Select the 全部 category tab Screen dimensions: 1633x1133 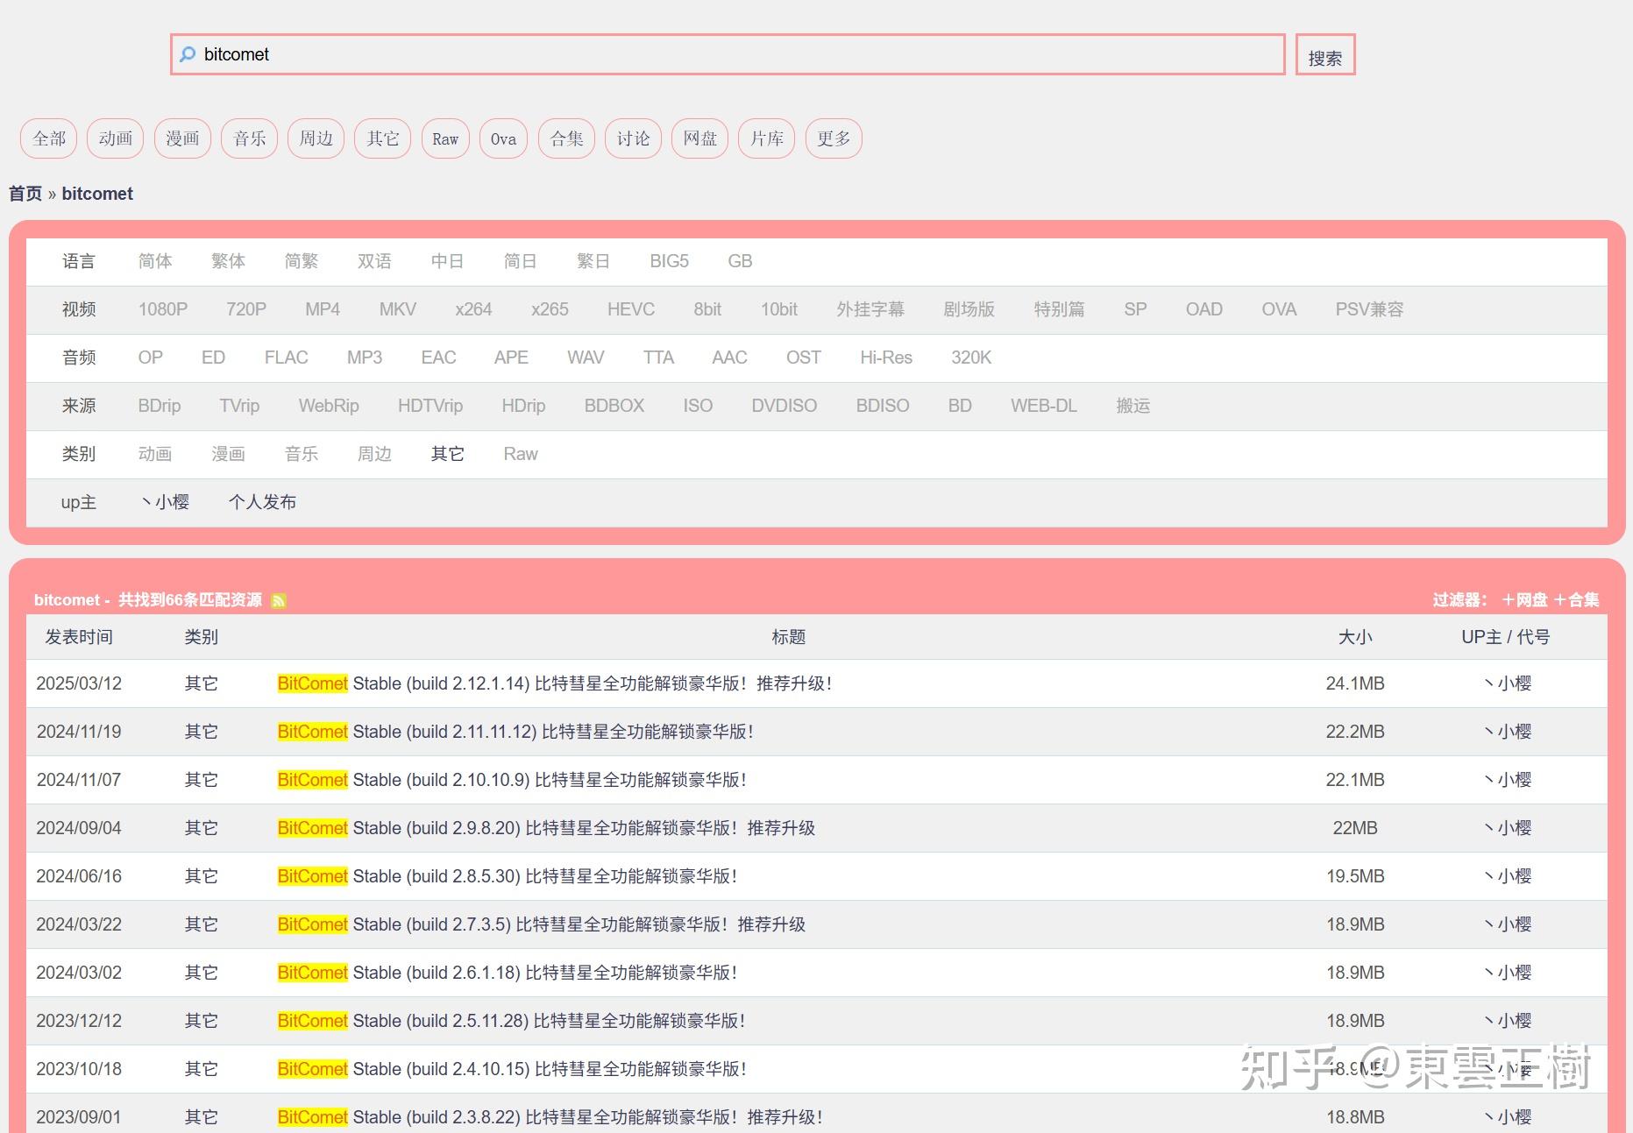[49, 138]
